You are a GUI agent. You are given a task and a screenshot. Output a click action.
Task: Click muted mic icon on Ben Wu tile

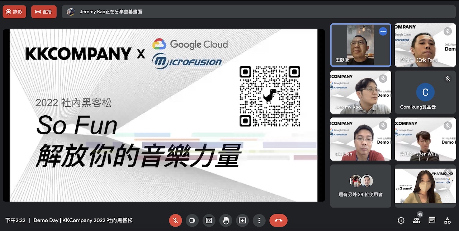448,125
